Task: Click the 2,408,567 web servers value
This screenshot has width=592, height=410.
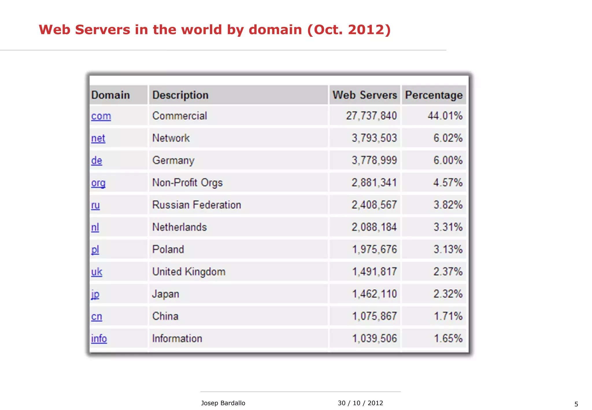Action: pyautogui.click(x=374, y=205)
